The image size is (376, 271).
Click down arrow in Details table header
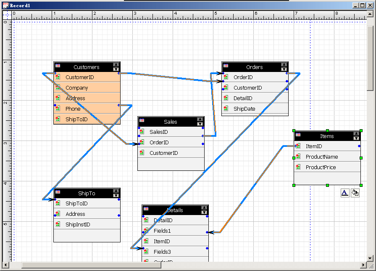(x=204, y=212)
